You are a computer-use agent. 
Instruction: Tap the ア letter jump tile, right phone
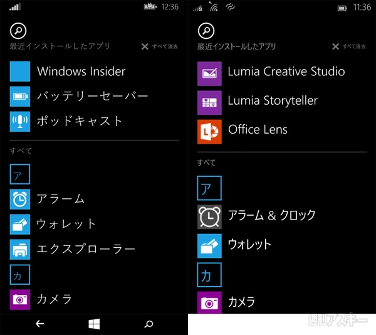[209, 188]
